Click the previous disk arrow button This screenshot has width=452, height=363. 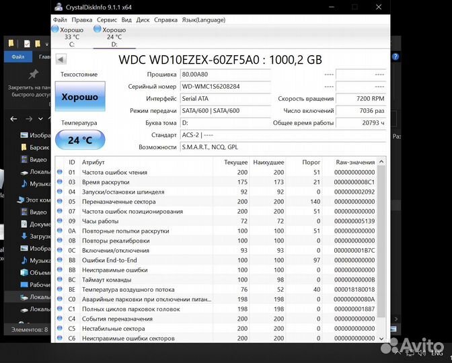point(62,59)
